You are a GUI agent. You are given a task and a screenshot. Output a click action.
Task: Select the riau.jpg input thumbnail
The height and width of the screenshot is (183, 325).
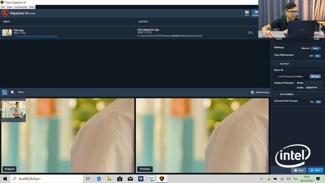7,33
